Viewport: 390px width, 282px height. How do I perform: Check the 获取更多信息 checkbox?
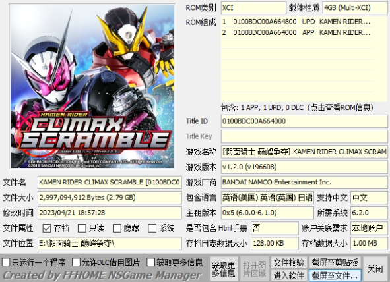pyautogui.click(x=150, y=262)
